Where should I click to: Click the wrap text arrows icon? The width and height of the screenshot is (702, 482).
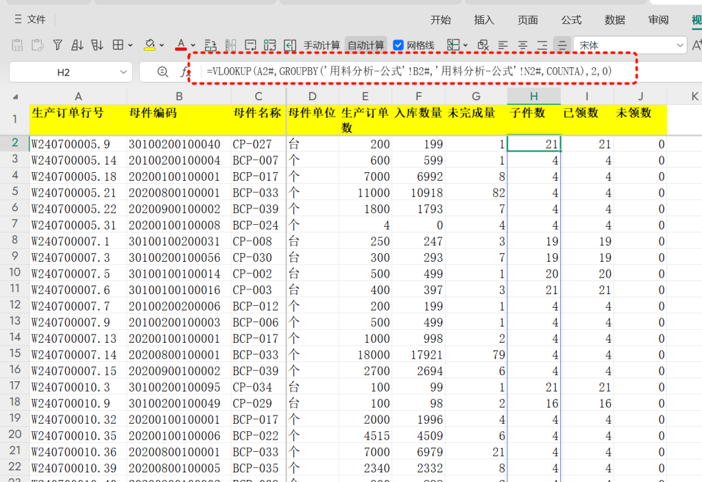coord(210,45)
